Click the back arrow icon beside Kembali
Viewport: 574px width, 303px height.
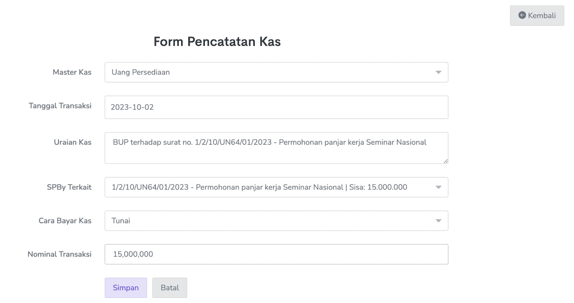(x=522, y=15)
